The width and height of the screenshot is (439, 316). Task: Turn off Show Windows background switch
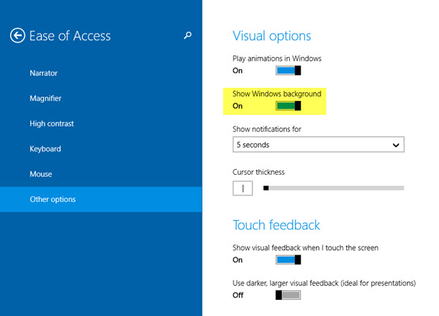pos(288,106)
